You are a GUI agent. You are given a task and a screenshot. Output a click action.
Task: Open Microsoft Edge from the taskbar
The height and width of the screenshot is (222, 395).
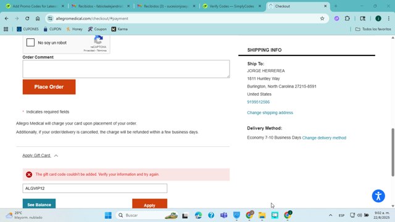point(198,215)
